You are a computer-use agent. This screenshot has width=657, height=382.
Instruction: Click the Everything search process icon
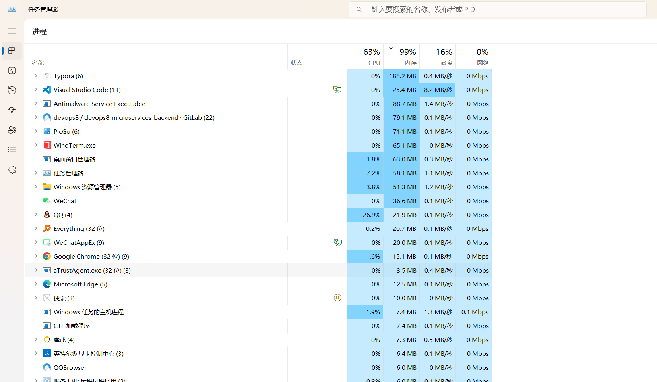[x=47, y=228]
